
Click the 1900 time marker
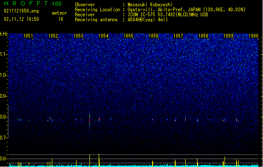(253, 36)
